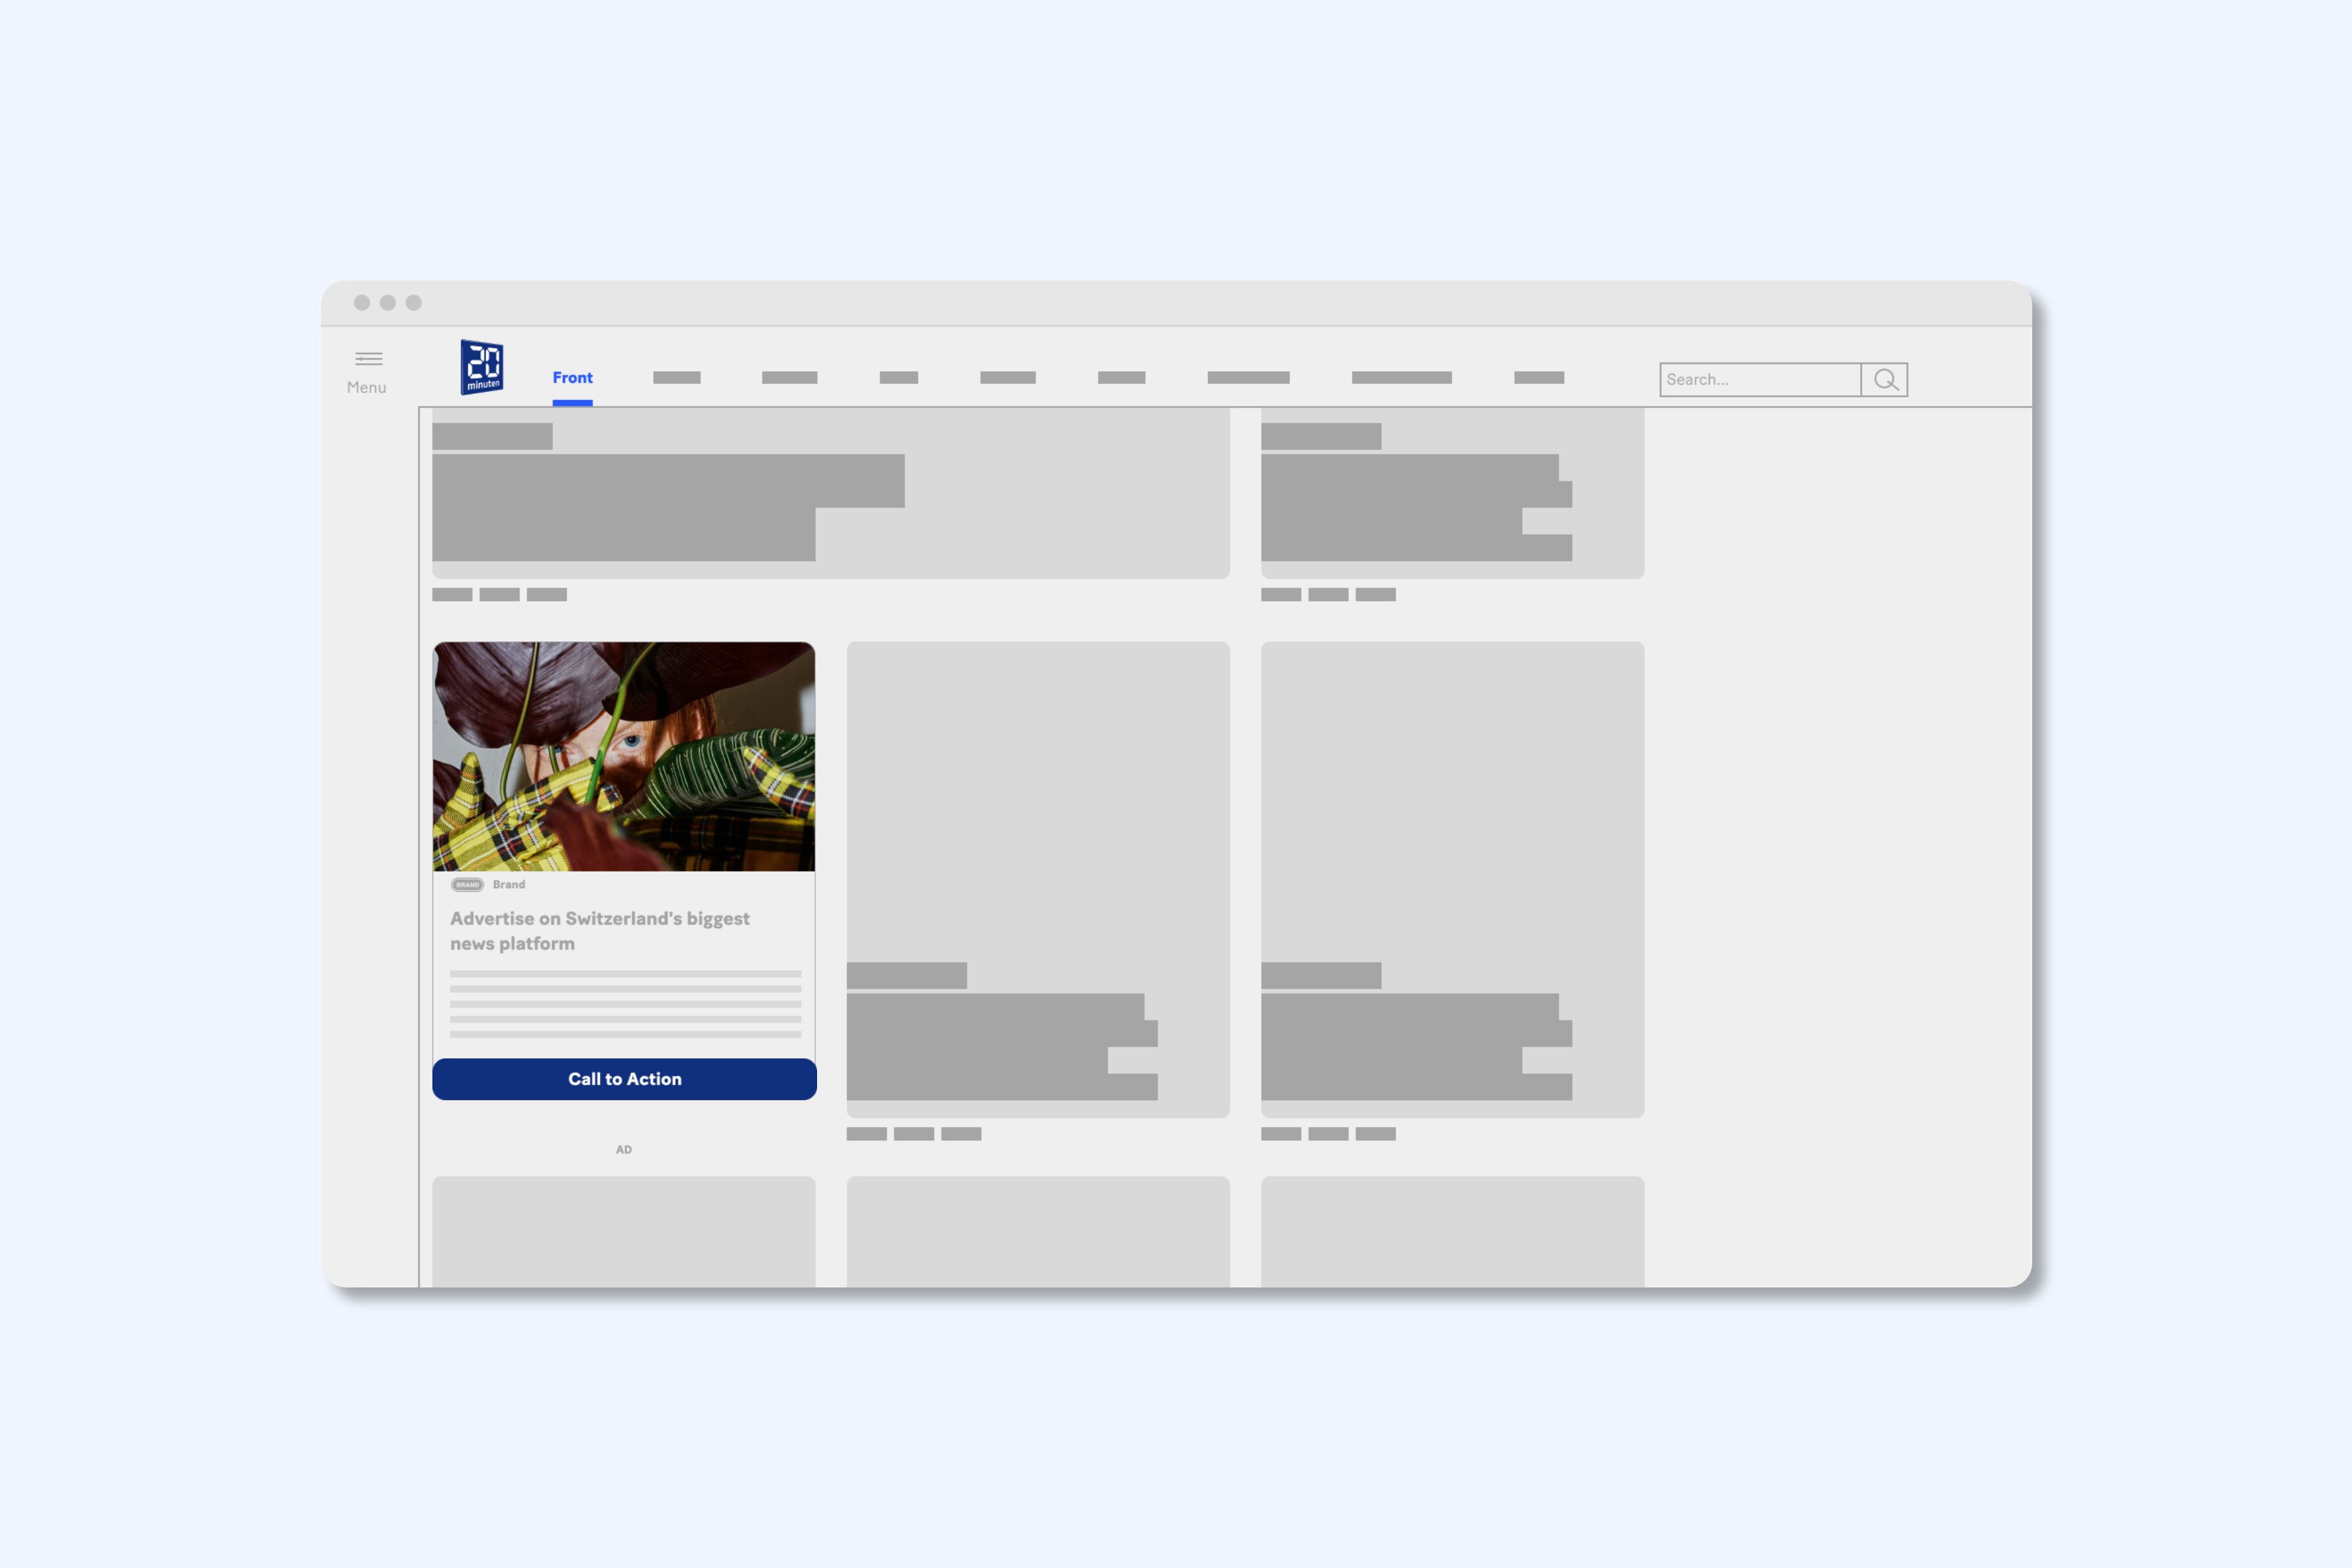Open the middle article card beside the ad
The width and height of the screenshot is (2352, 1568).
(1037, 879)
